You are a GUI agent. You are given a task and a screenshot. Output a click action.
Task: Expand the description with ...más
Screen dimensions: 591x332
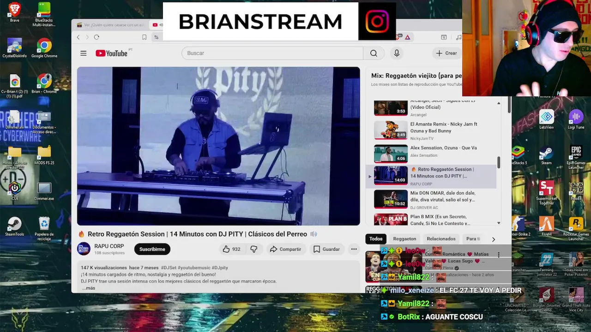89,288
